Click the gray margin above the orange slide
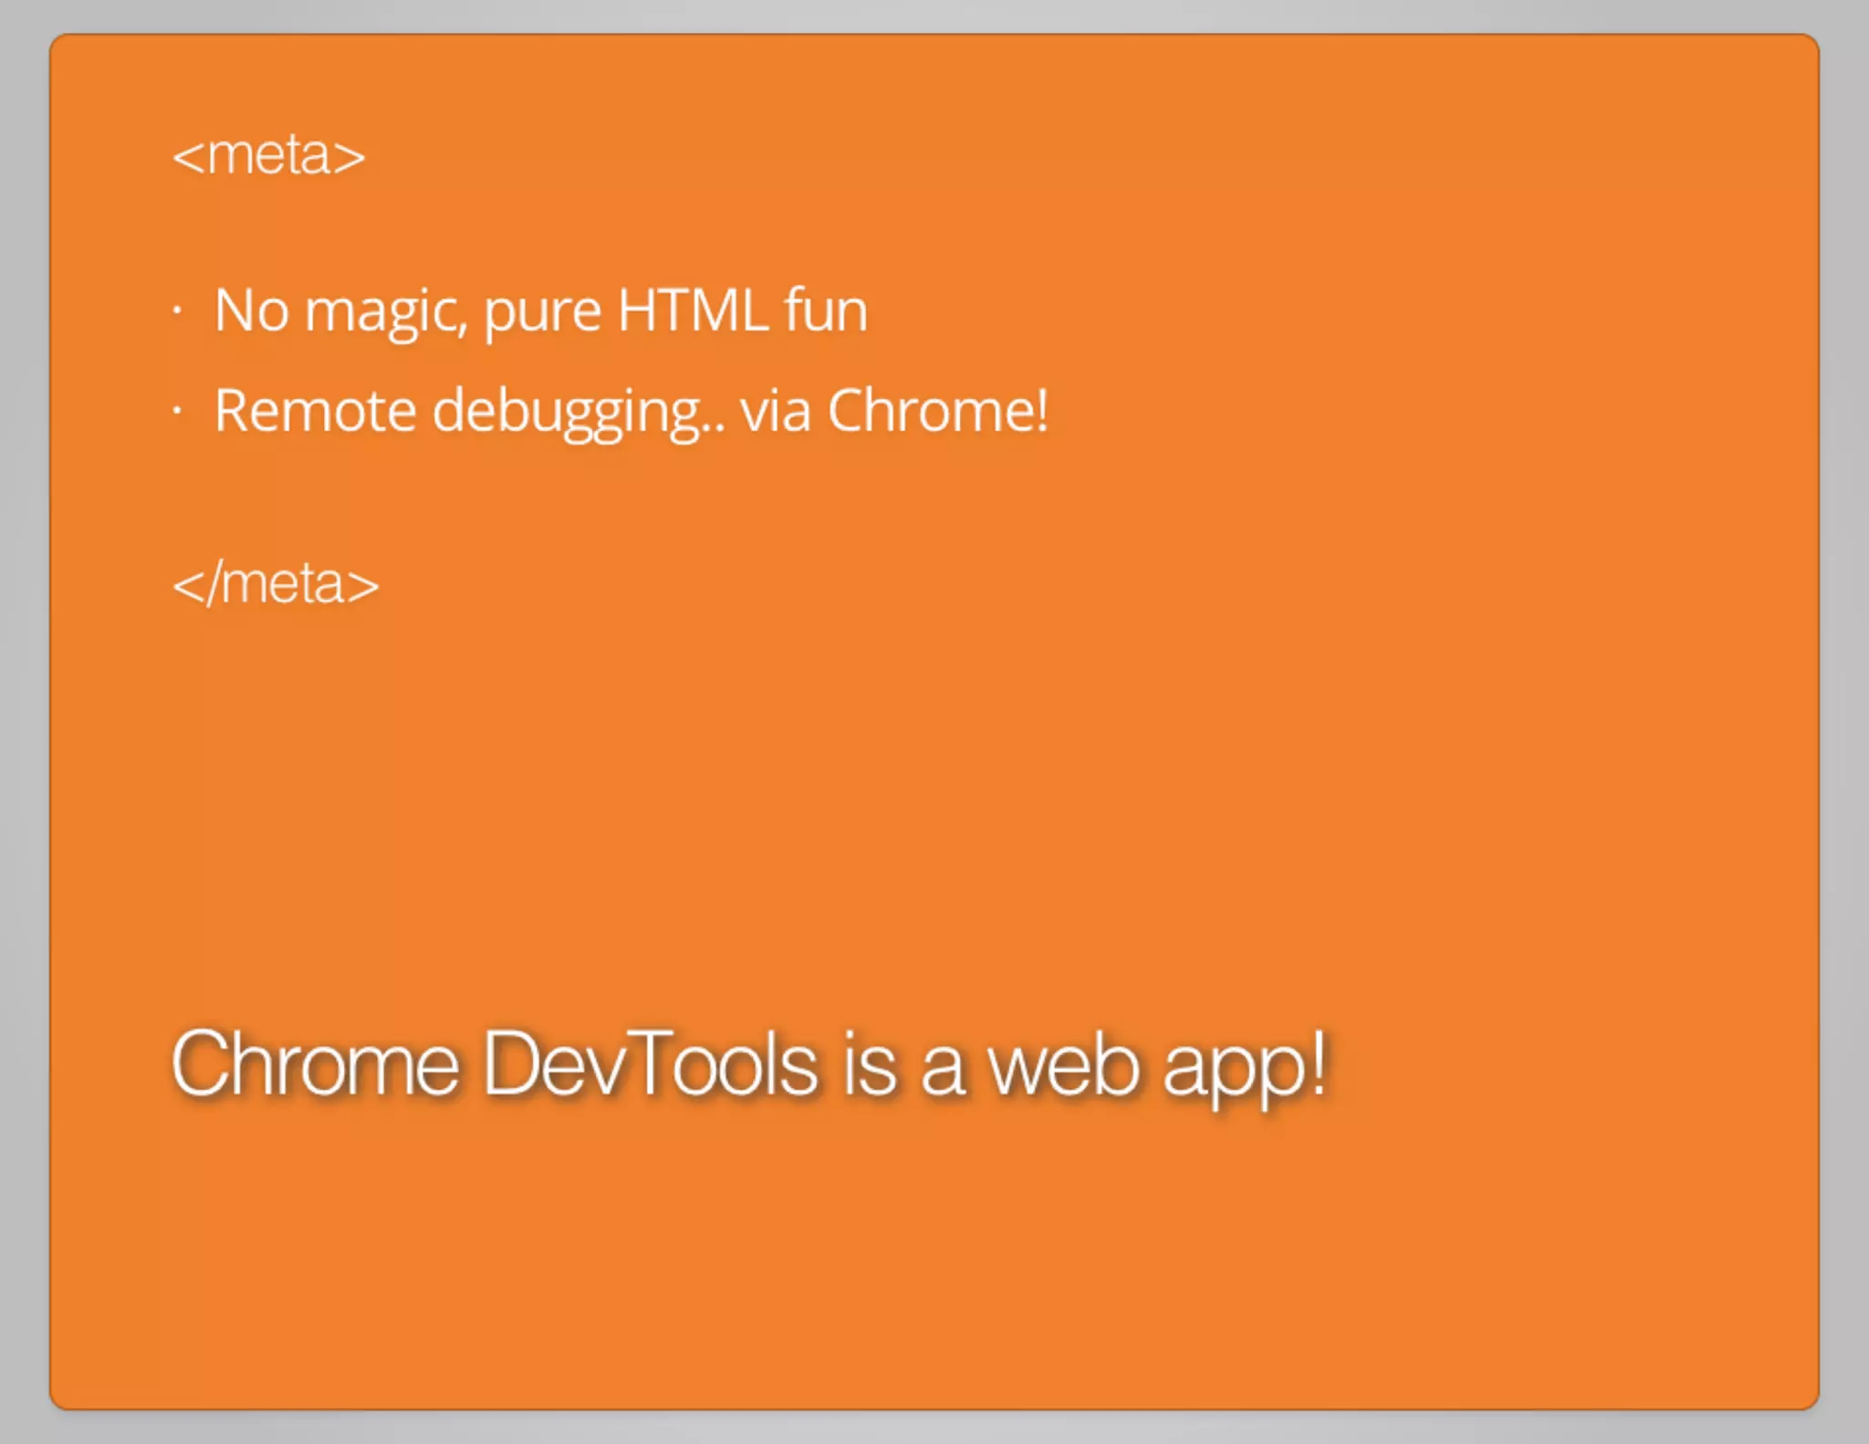1869x1444 pixels. point(934,15)
